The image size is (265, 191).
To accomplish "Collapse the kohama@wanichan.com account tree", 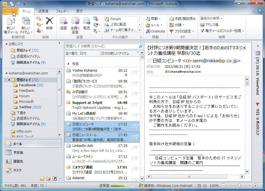I will coord(6,73).
